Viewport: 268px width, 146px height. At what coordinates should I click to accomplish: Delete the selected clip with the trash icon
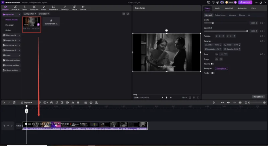[x=14, y=102]
